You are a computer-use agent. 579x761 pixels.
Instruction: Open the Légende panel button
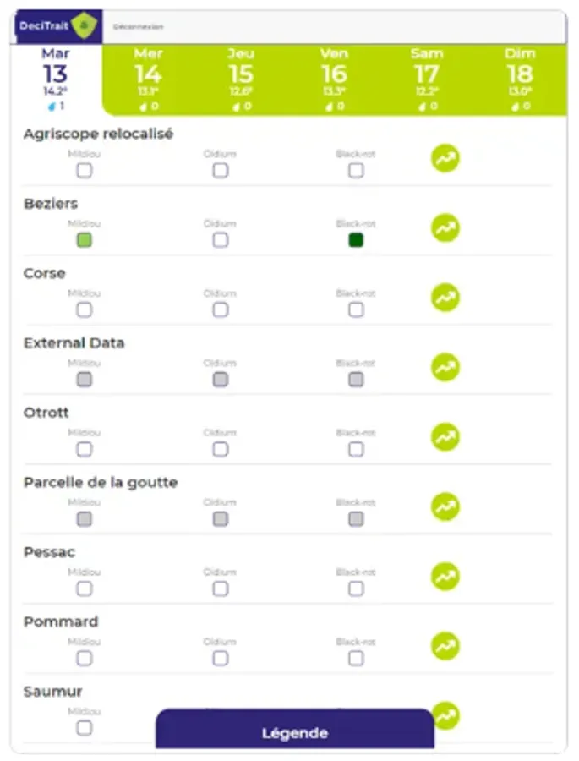(x=294, y=732)
